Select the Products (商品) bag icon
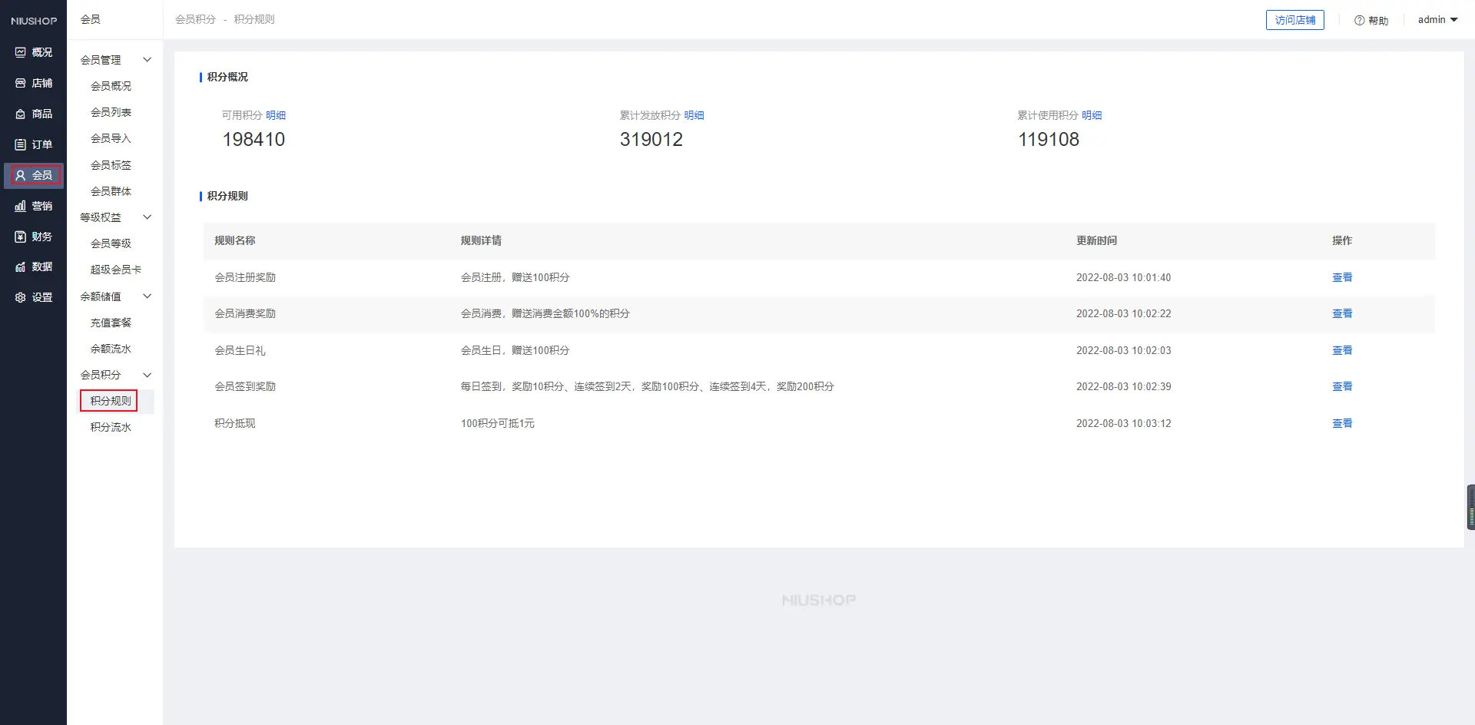Viewport: 1475px width, 725px height. [x=21, y=114]
